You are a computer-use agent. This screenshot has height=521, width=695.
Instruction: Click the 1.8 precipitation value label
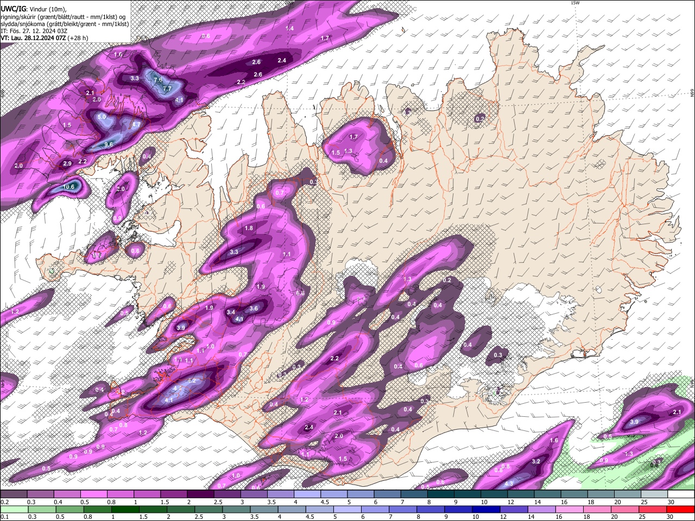(249, 228)
